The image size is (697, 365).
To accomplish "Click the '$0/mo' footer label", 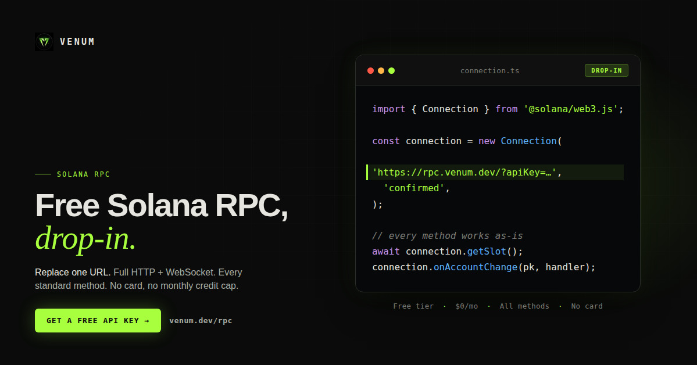I will (467, 306).
